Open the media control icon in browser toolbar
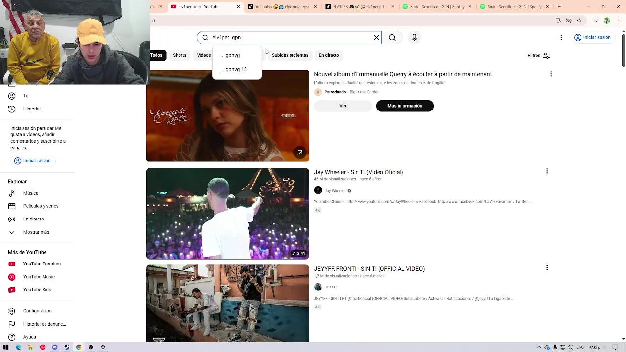The image size is (626, 352). point(595,21)
